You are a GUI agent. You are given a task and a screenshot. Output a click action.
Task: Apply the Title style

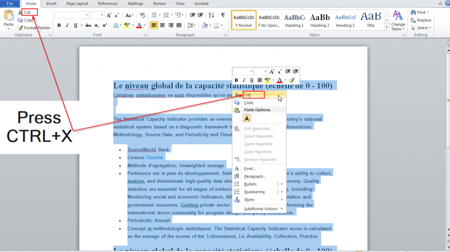pos(371,20)
